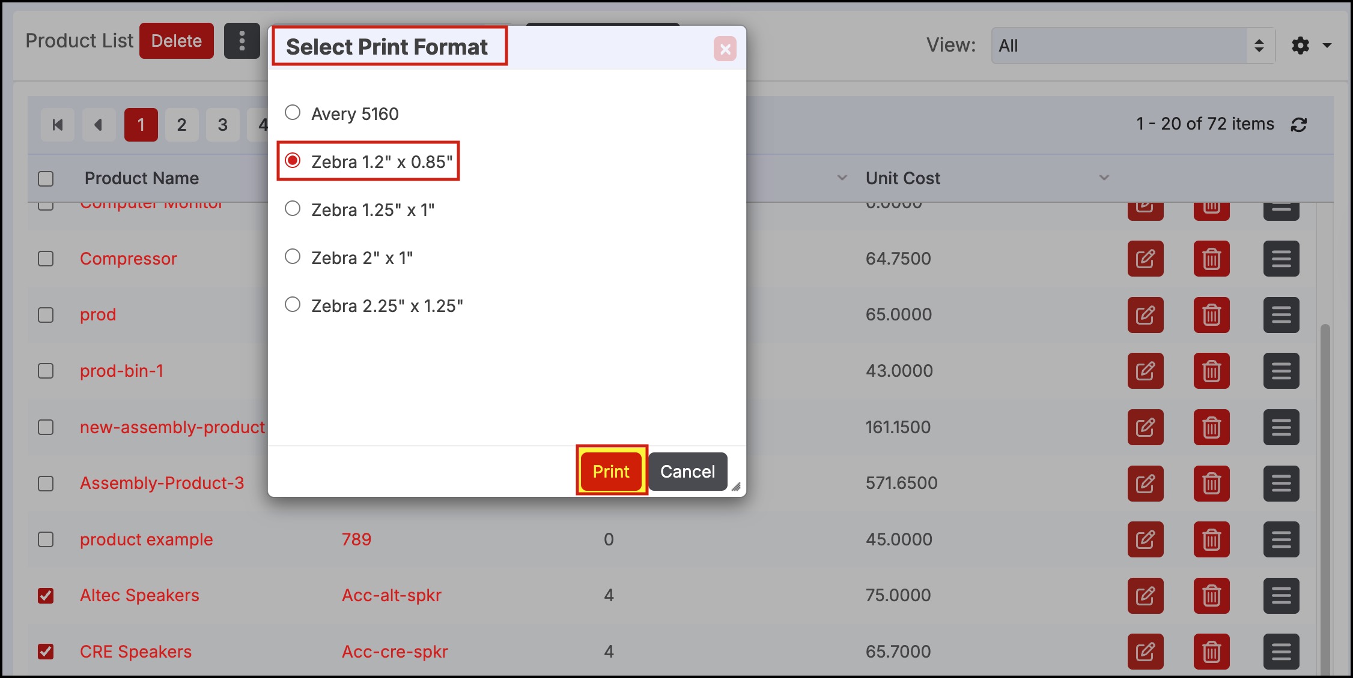Screen dimensions: 1353x678
Task: Select Zebra 1.2" x 0.85" format
Action: (x=293, y=160)
